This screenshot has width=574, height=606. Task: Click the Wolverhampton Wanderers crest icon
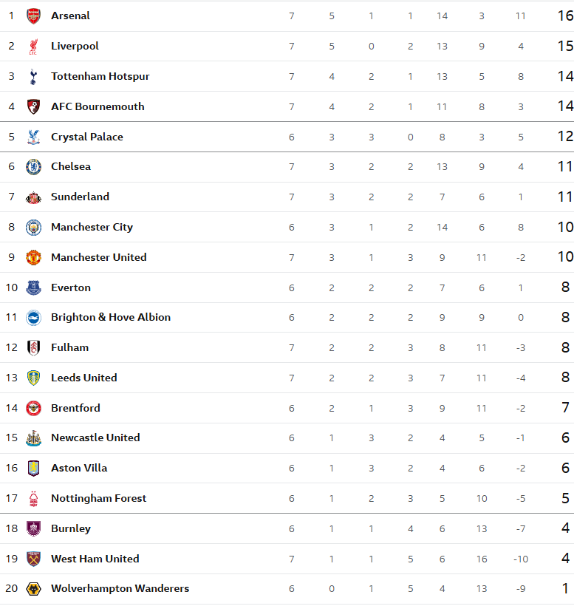33,589
